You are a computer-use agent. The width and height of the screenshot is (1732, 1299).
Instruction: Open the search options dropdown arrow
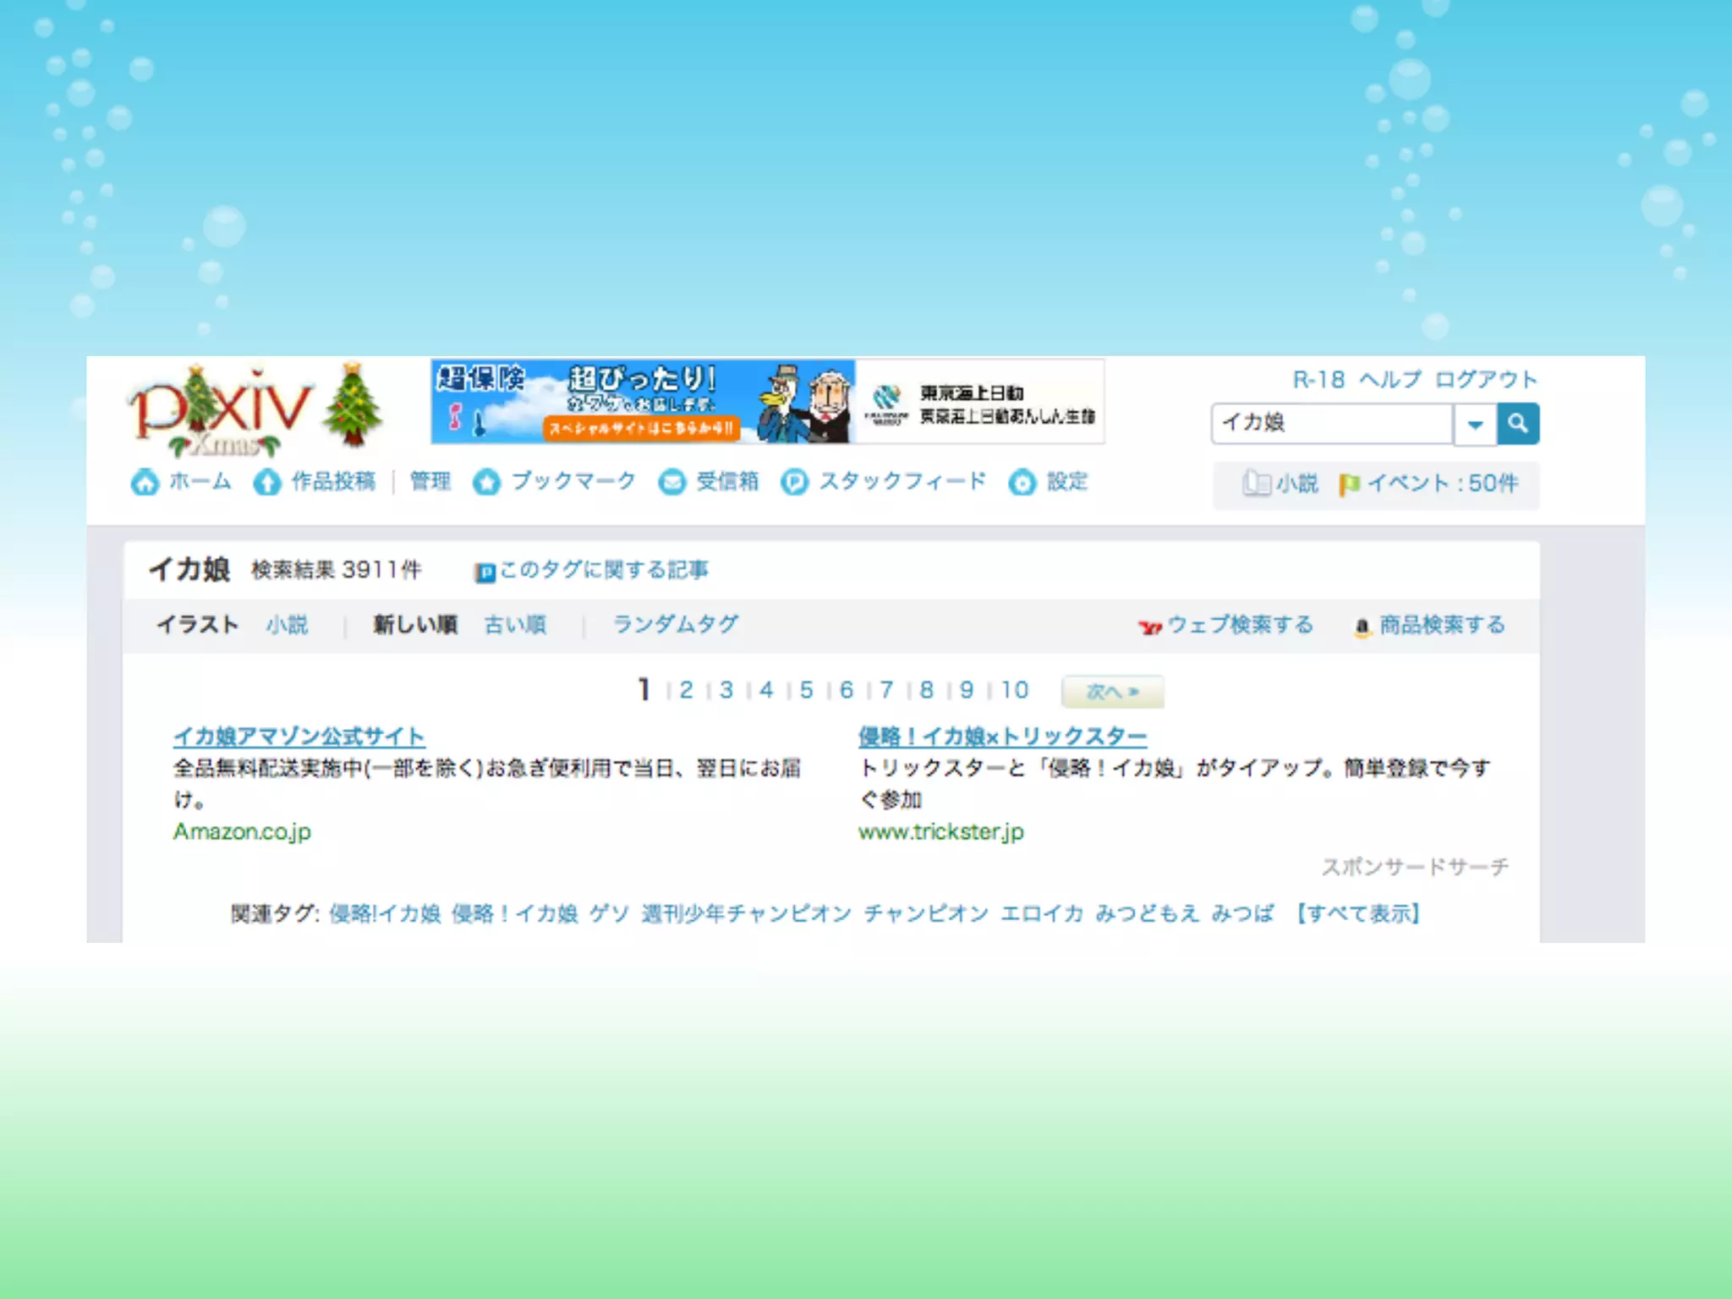pyautogui.click(x=1475, y=425)
